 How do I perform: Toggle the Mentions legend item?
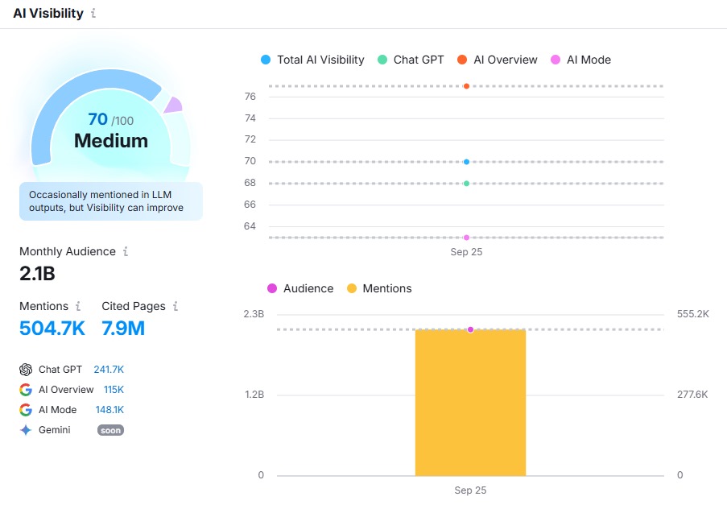(x=378, y=288)
